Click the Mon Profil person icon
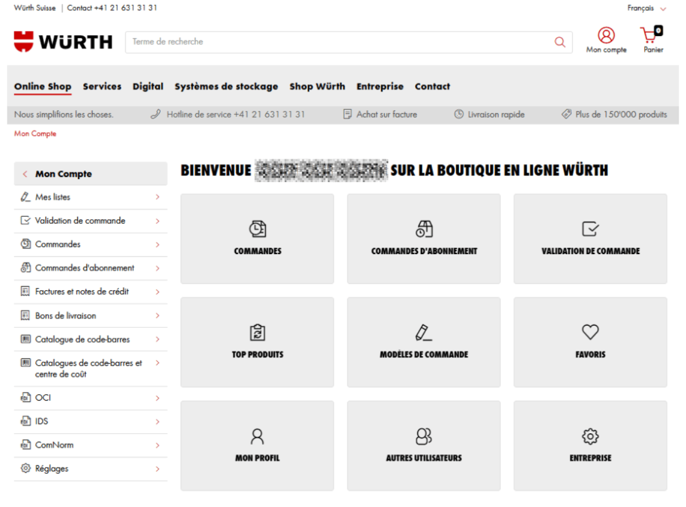 point(257,436)
